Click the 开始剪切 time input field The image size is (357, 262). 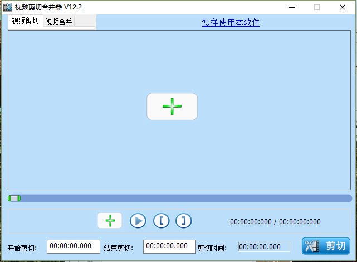(74, 246)
